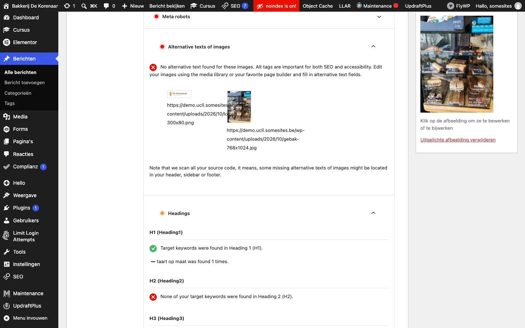This screenshot has width=525, height=328.
Task: Click the Cursus graduation cap icon in sidebar
Action: [7, 30]
